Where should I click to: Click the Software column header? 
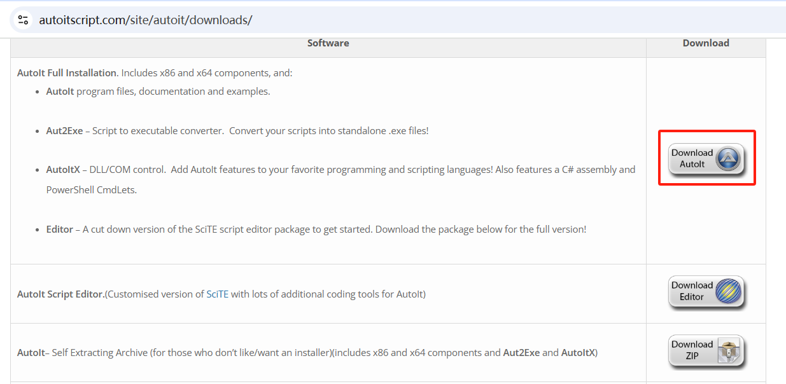point(328,43)
